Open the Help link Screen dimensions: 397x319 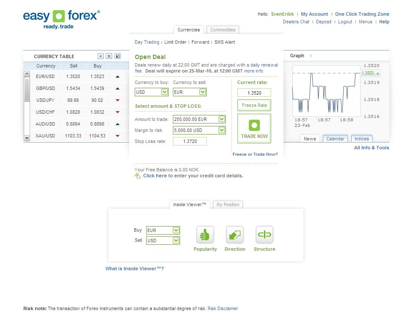coord(384,22)
